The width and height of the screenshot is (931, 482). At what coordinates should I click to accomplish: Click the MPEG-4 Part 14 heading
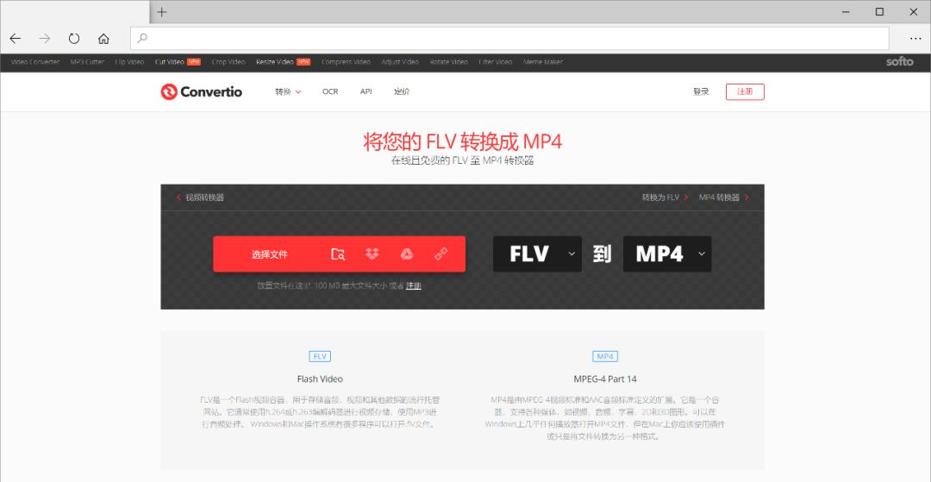pyautogui.click(x=605, y=379)
